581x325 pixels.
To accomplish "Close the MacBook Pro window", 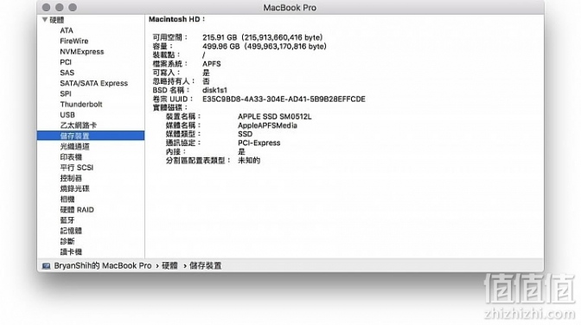I will coord(46,8).
